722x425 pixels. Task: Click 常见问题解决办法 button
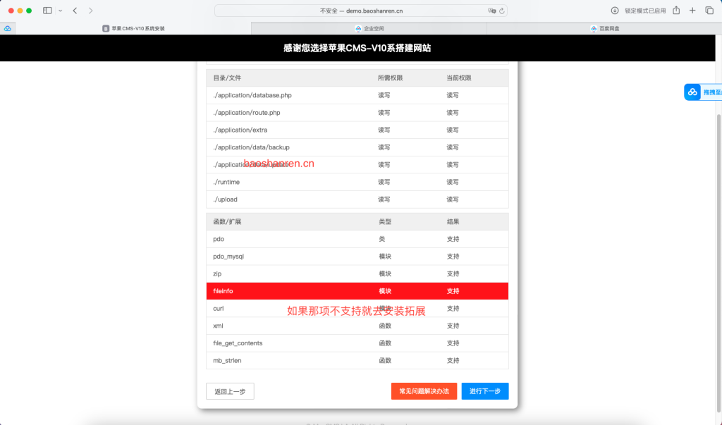tap(424, 391)
